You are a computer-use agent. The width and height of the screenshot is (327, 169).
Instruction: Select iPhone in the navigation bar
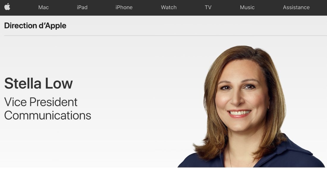(x=124, y=7)
